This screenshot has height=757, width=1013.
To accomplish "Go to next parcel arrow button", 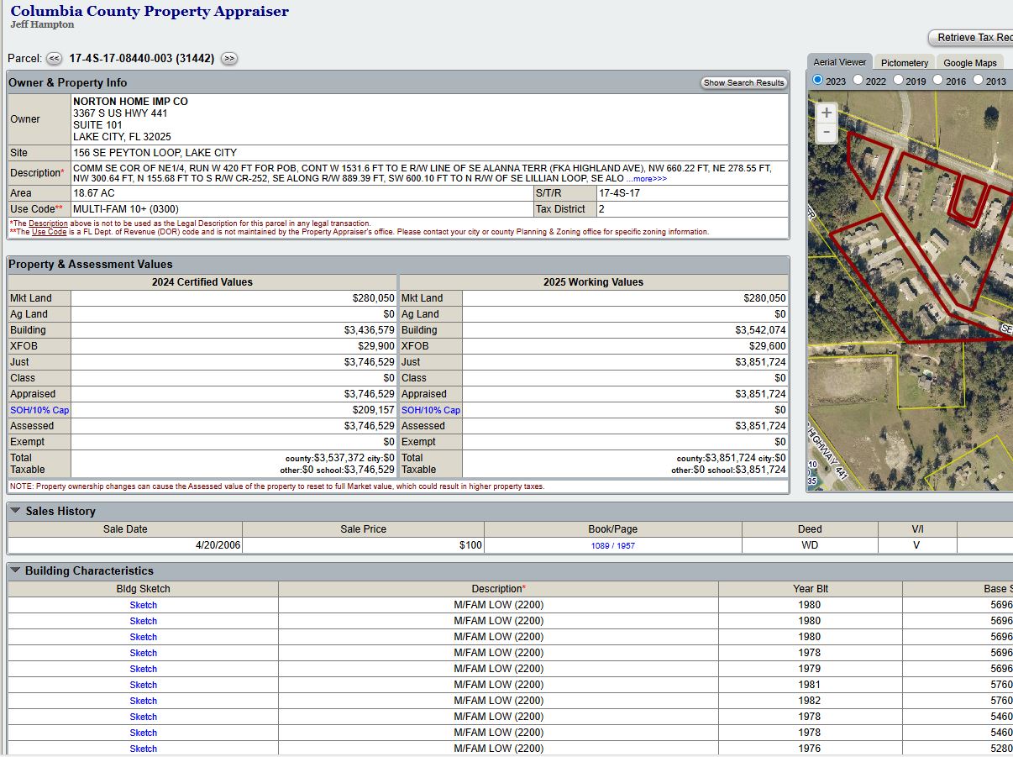I will tap(229, 59).
